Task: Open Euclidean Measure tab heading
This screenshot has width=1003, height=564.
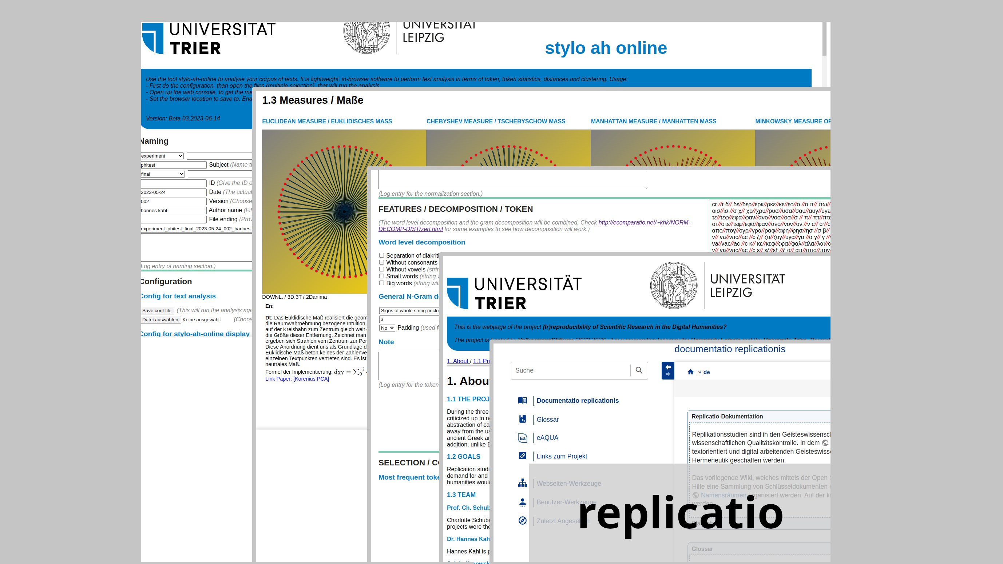Action: (x=327, y=122)
